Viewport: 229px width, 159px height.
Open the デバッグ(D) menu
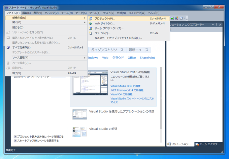[52, 13]
